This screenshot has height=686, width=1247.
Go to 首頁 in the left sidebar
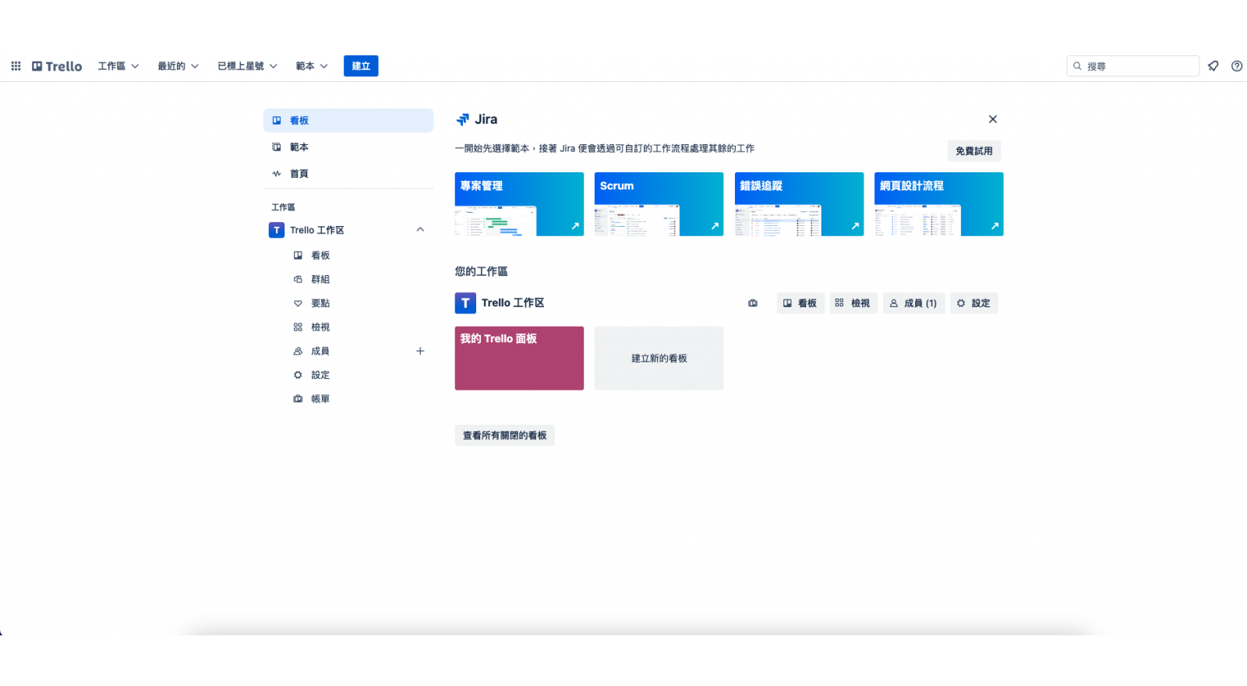coord(299,174)
